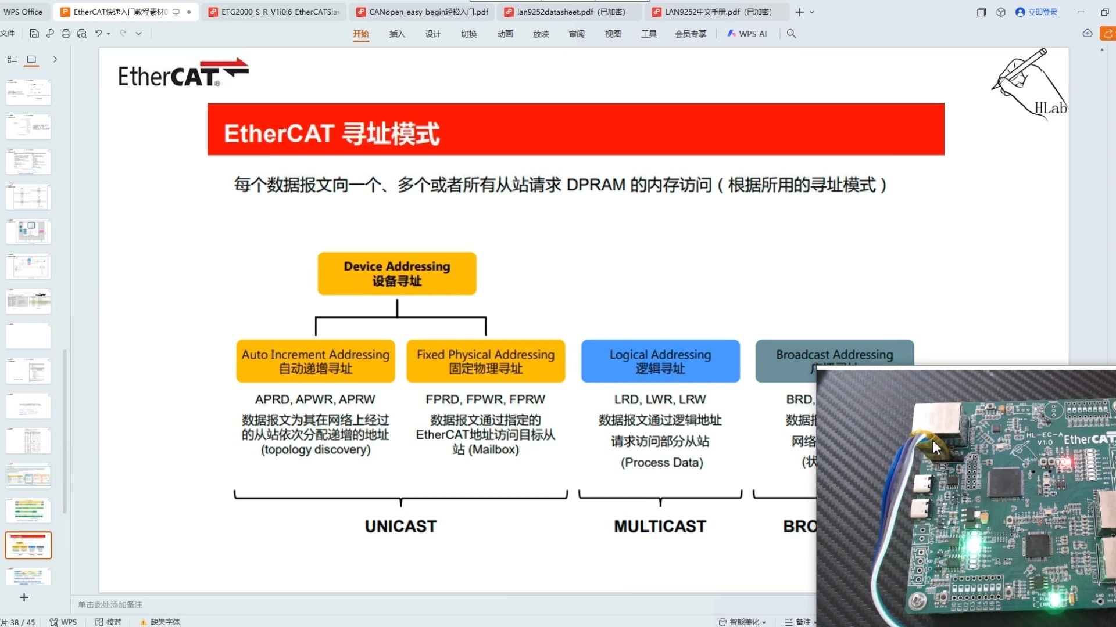Switch to ETG2000_S_R_V1i0i6_EtherCATSlave document tab
The image size is (1116, 627).
pos(276,12)
